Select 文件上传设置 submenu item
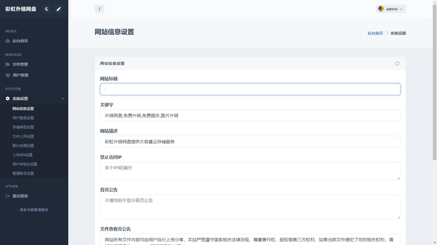This screenshot has width=437, height=245. tap(23, 136)
